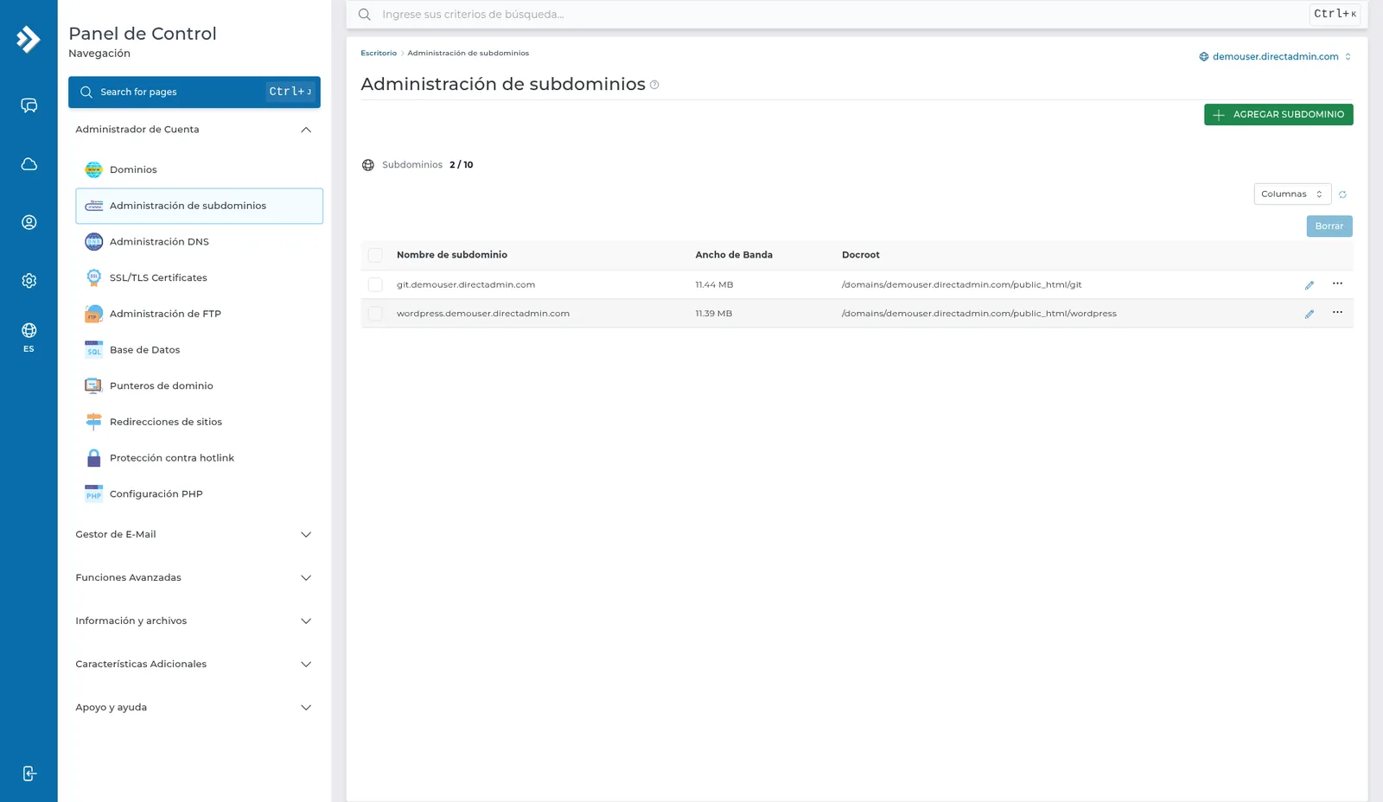This screenshot has width=1383, height=802.
Task: Check the wordpress.demouser.directadmin.com row checkbox
Action: click(x=375, y=314)
